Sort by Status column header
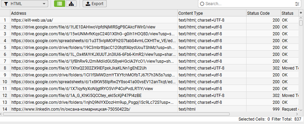The height and width of the screenshot is (124, 304). click(x=290, y=13)
